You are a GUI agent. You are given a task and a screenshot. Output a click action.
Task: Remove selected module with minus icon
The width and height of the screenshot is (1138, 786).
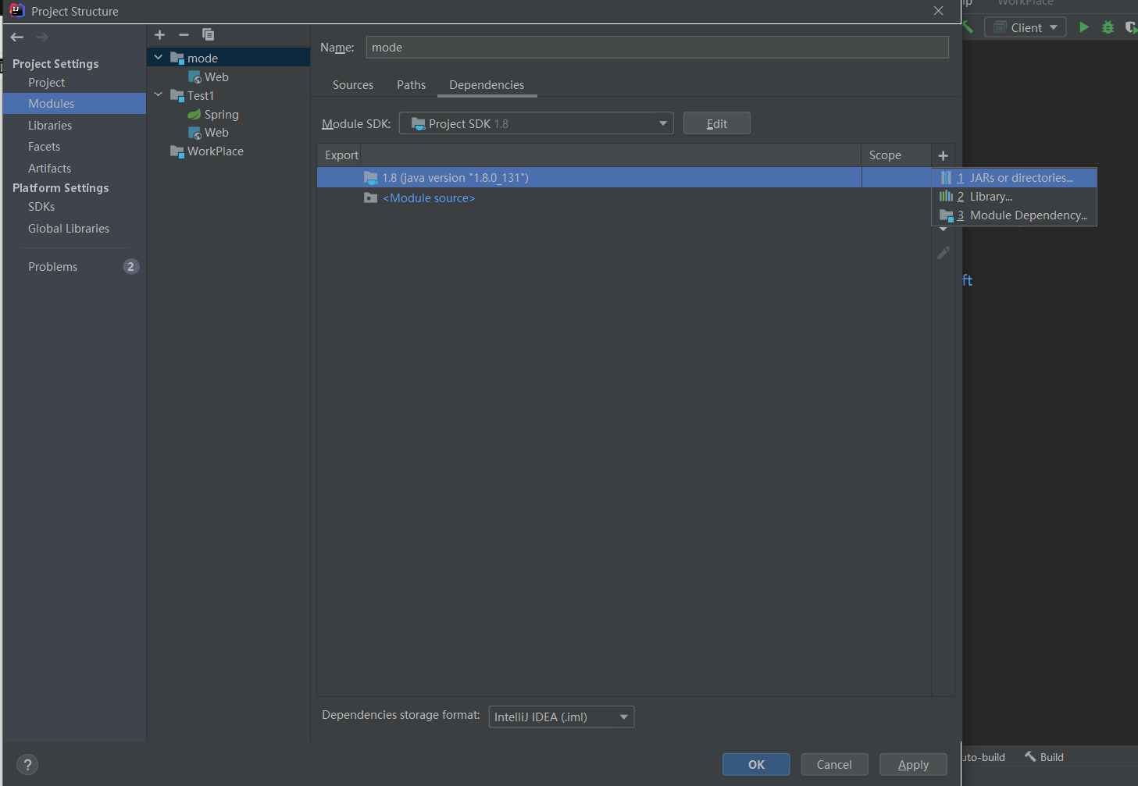[x=184, y=34]
